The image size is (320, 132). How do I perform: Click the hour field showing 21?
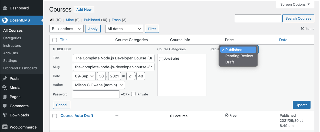130,76
